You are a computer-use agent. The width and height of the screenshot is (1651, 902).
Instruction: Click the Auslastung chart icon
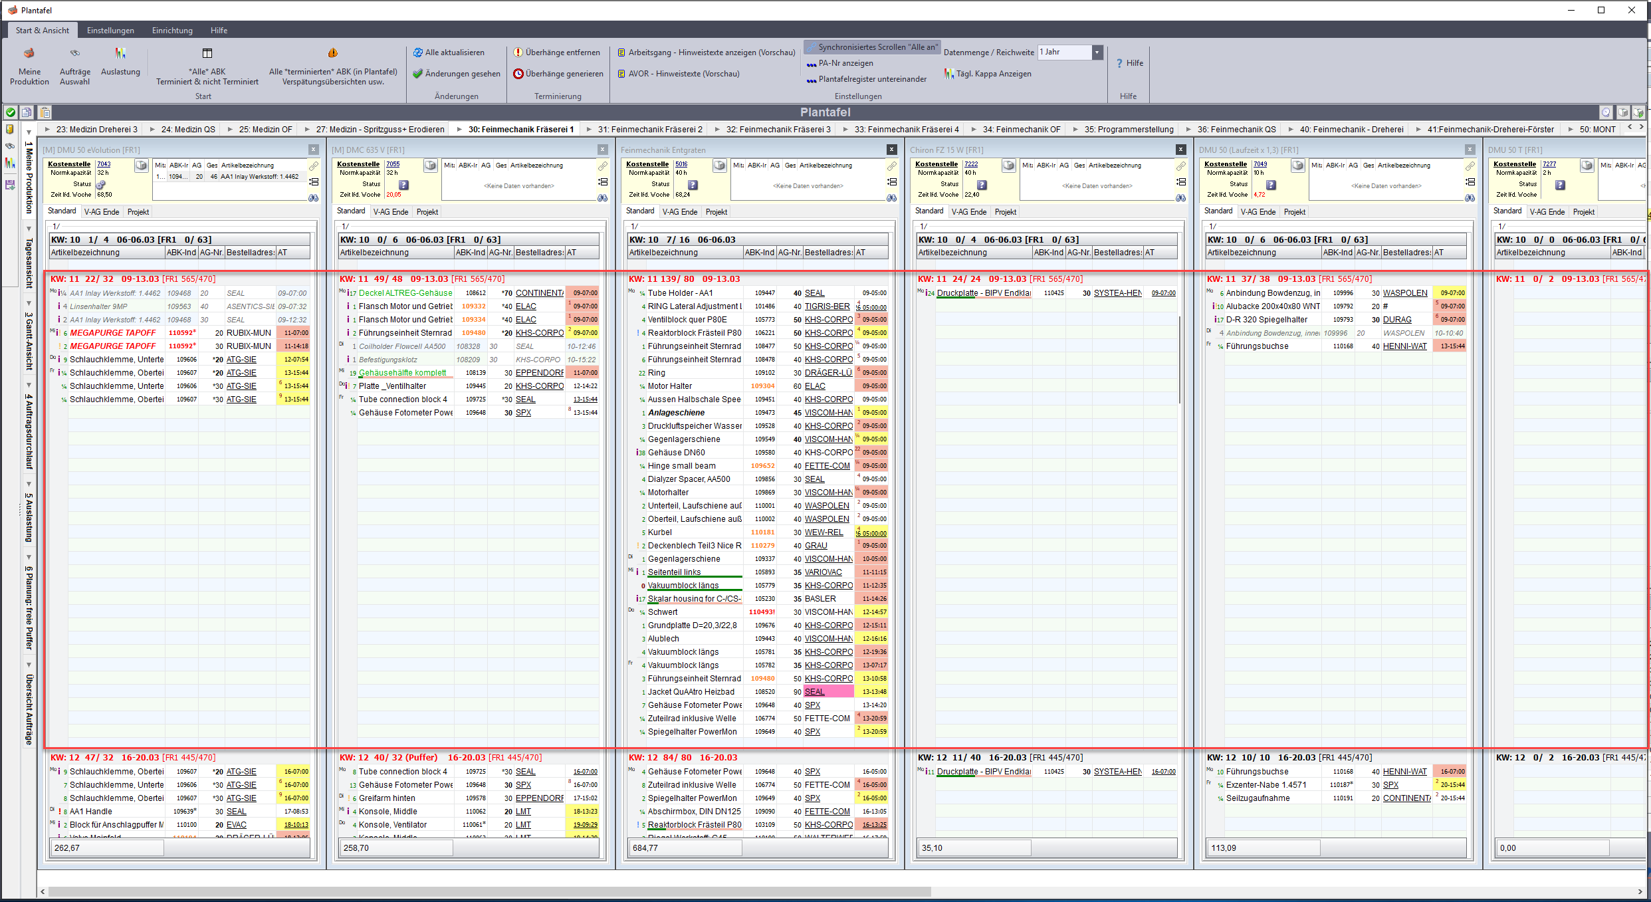point(120,54)
